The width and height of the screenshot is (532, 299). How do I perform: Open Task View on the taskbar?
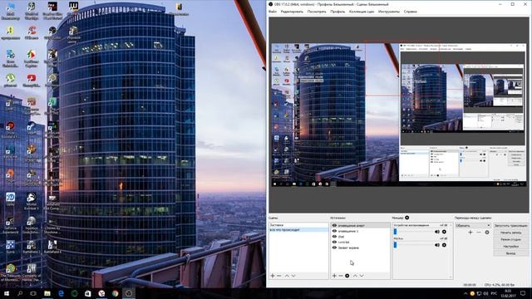coord(33,293)
